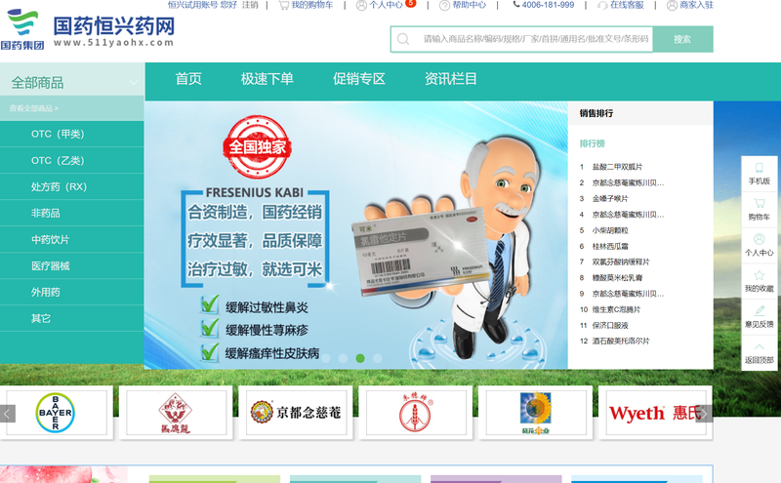Open ranked item 金嗓子喉片

coord(610,199)
